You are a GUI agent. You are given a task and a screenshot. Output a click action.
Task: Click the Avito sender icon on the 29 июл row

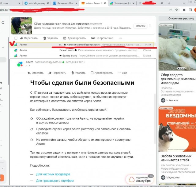point(16,50)
